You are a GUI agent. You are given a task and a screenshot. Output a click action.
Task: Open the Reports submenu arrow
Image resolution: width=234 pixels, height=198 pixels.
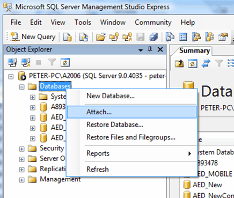pos(190,153)
